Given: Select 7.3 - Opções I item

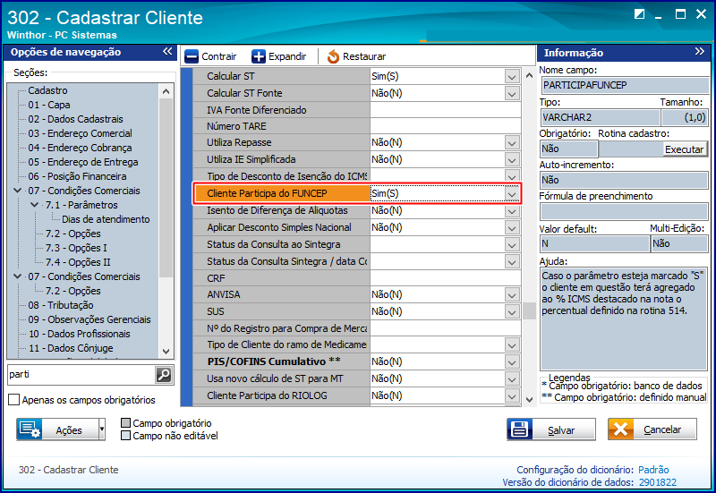Looking at the screenshot, I should pos(76,248).
